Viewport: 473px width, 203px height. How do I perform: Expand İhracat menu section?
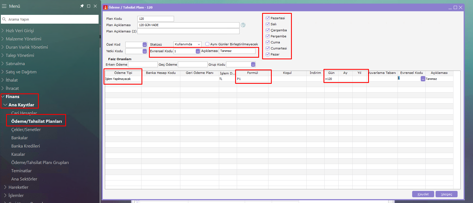(2, 88)
